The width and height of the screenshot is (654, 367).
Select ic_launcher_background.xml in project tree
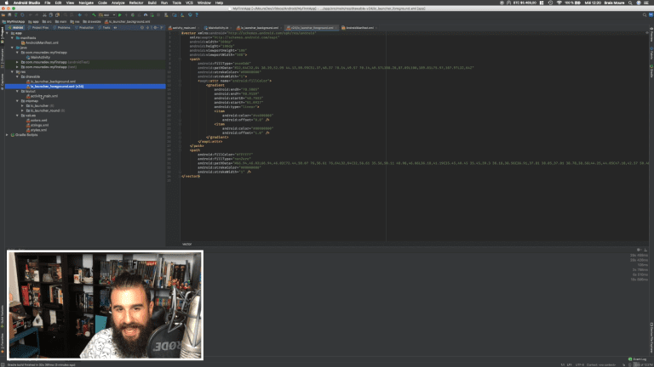pyautogui.click(x=51, y=82)
